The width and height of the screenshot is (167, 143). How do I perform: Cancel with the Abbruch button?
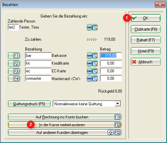point(146,62)
